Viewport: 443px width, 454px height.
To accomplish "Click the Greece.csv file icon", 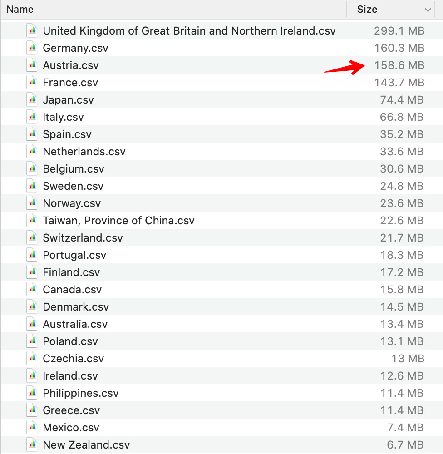I will click(32, 410).
